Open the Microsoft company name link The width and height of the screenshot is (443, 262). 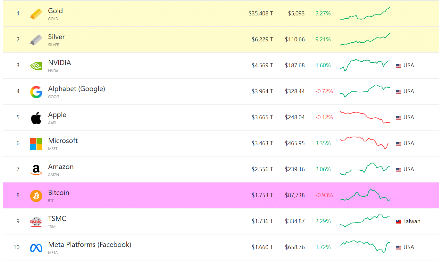[x=63, y=141]
